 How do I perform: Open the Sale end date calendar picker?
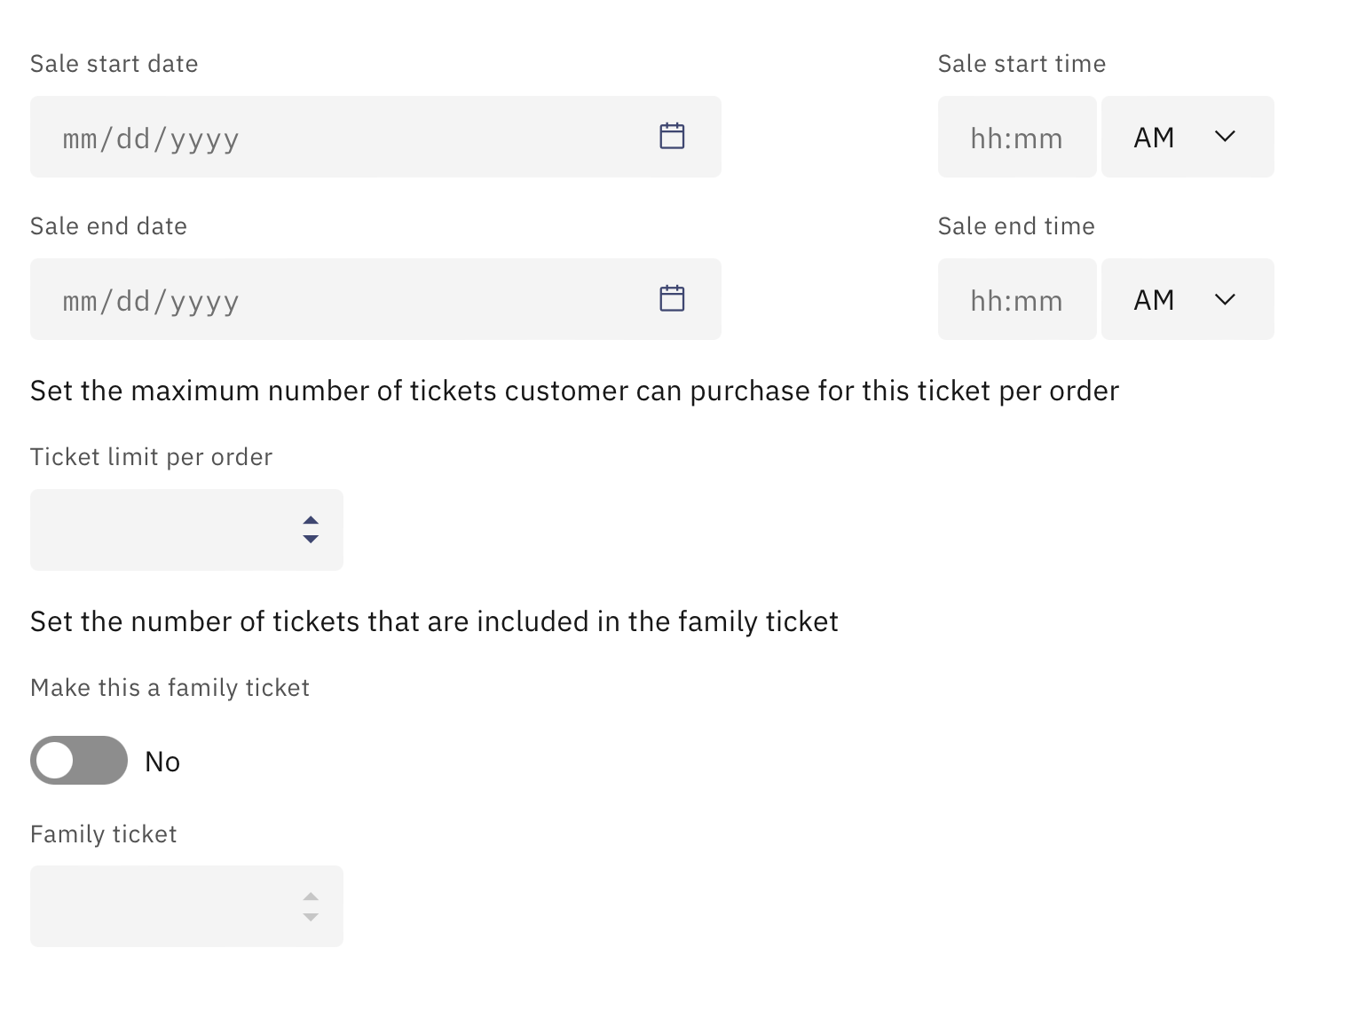coord(672,298)
